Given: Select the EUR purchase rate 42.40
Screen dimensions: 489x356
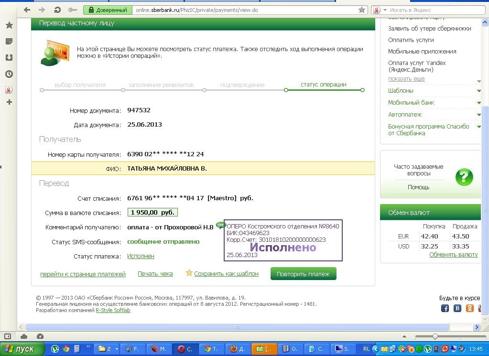Looking at the screenshot, I should tap(429, 236).
